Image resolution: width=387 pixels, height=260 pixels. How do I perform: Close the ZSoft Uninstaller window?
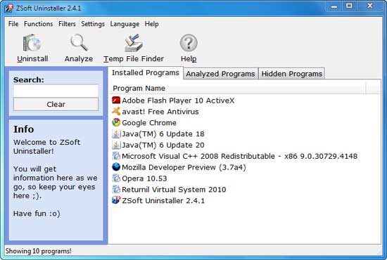(x=369, y=6)
